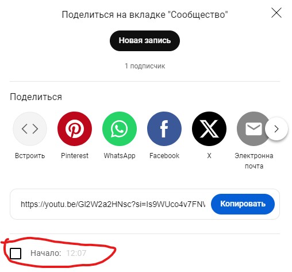The width and height of the screenshot is (292, 272).
Task: Share to Facebook using its icon
Action: pyautogui.click(x=164, y=129)
